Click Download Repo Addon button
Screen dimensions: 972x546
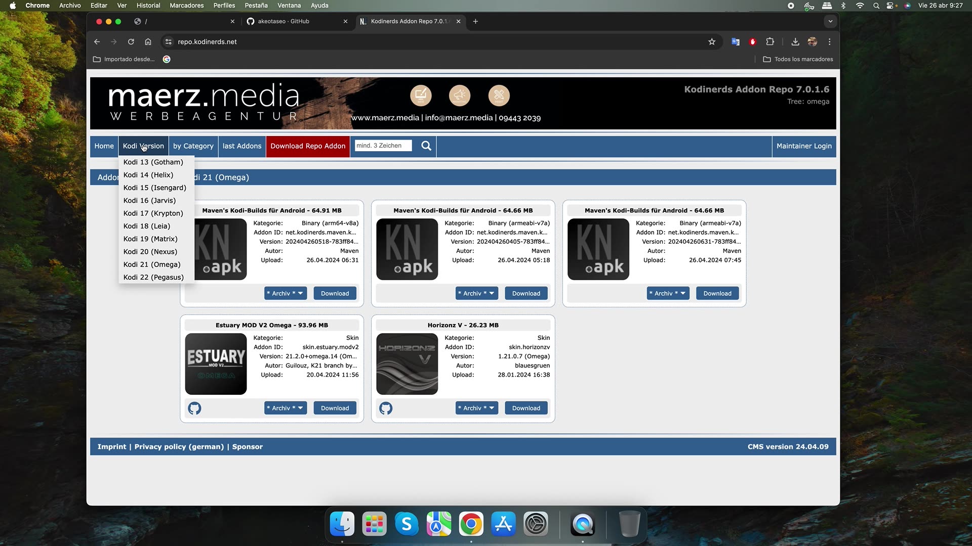(308, 146)
